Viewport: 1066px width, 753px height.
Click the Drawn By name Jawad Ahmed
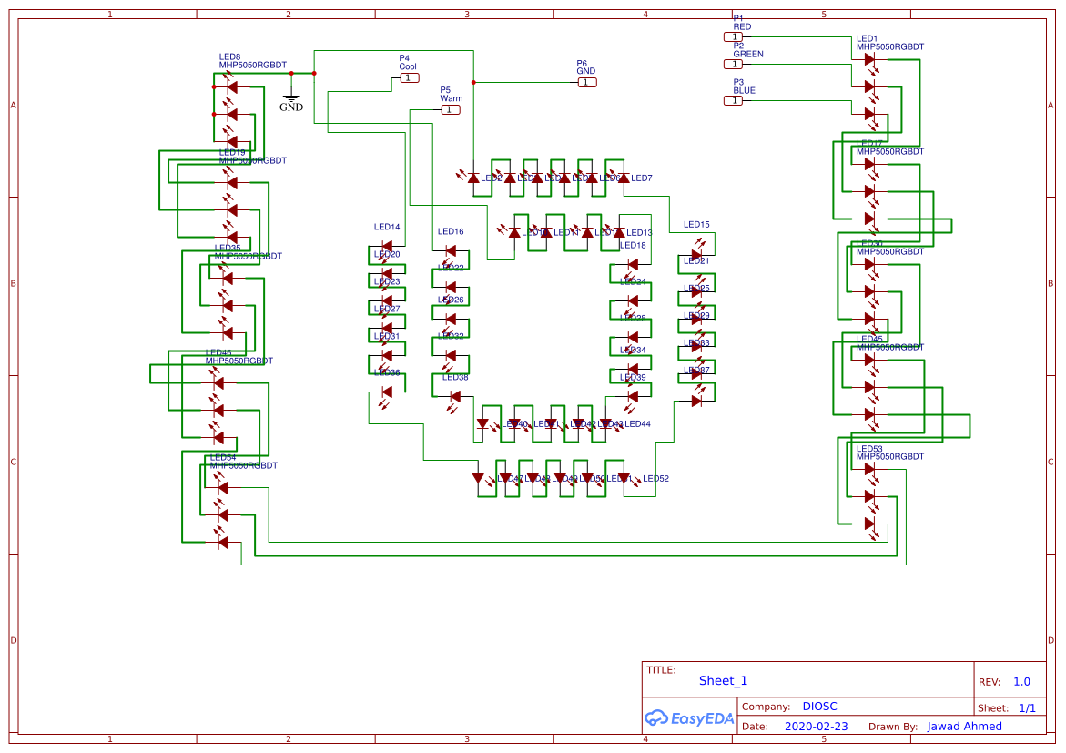tap(964, 726)
